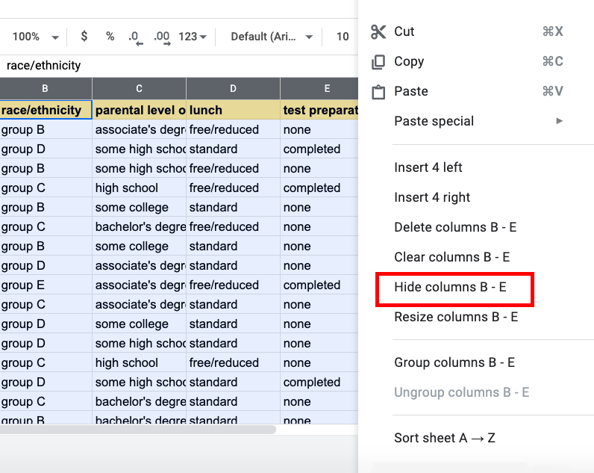Screen dimensions: 594x473
Task: Open the 100% zoom dropdown
Action: point(36,37)
